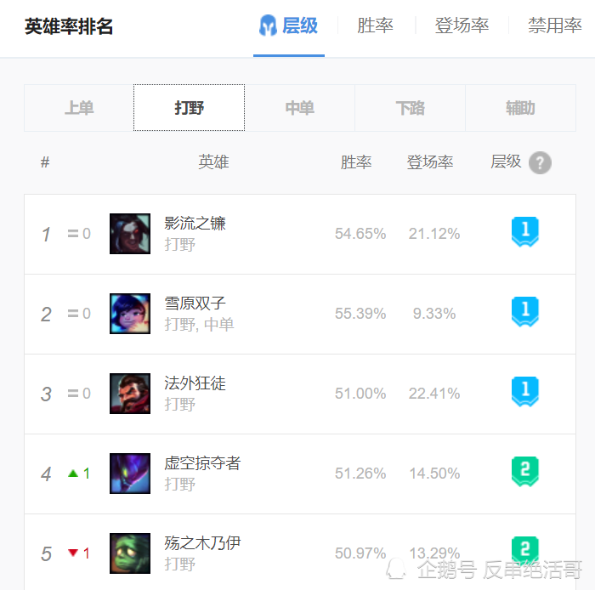Select the 上单 position filter
595x590 pixels.
point(79,108)
